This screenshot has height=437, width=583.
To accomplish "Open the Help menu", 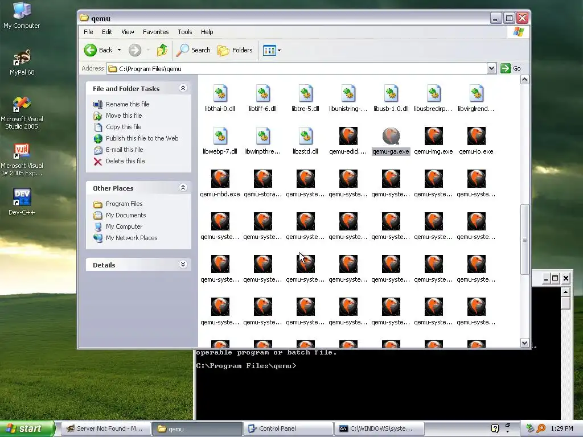I will (x=207, y=32).
